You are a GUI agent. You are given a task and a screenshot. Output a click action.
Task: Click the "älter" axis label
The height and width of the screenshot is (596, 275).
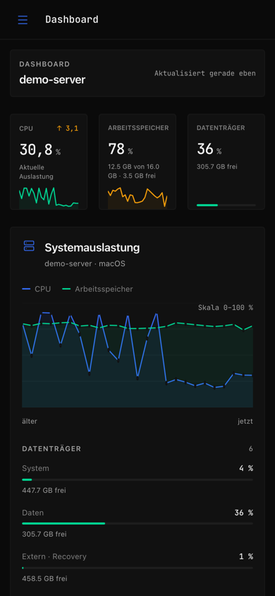[30, 421]
